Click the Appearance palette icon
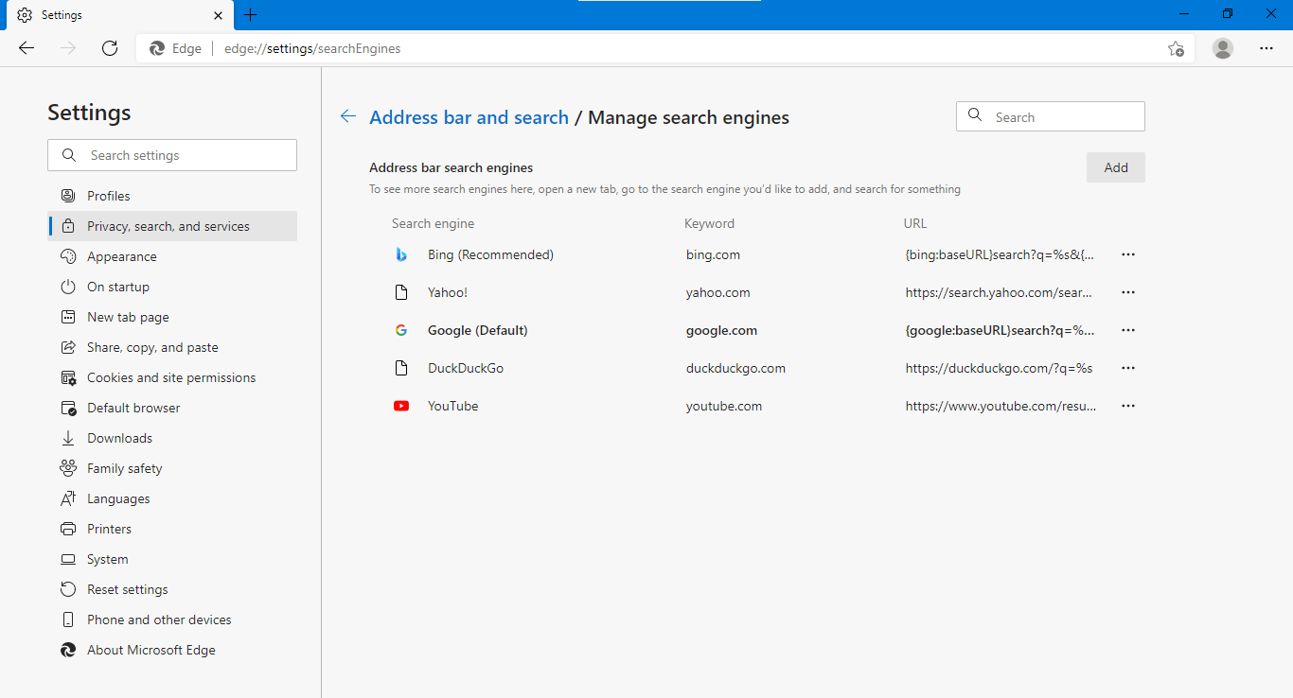This screenshot has height=698, width=1293. pos(68,256)
